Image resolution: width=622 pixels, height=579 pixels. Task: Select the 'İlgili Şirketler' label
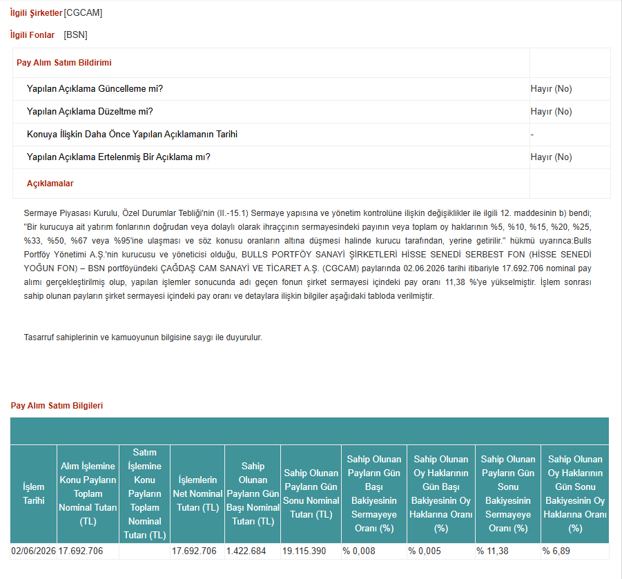point(37,12)
